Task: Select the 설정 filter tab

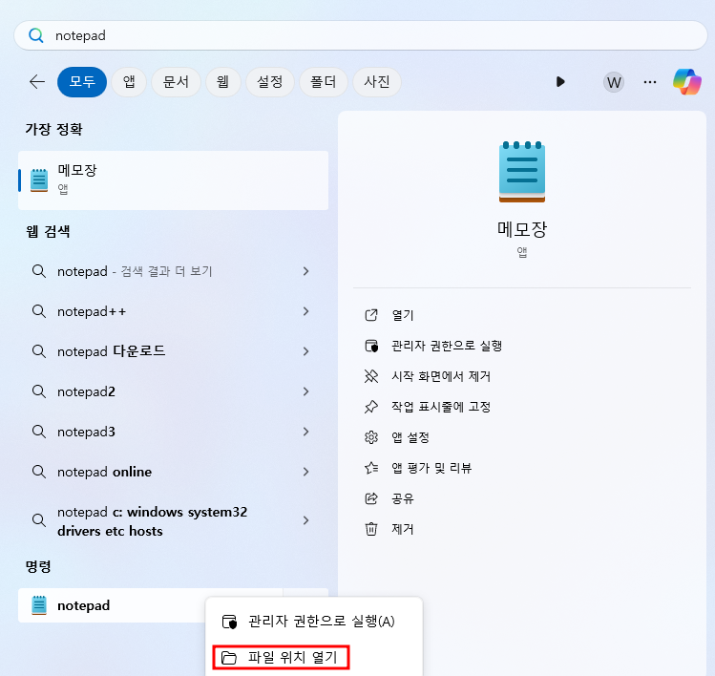Action: pyautogui.click(x=269, y=82)
